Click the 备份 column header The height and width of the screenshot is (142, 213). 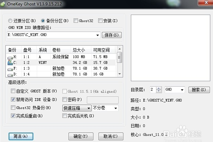(14, 50)
